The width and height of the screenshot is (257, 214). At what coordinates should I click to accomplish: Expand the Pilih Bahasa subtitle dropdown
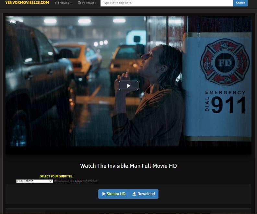coord(35,181)
